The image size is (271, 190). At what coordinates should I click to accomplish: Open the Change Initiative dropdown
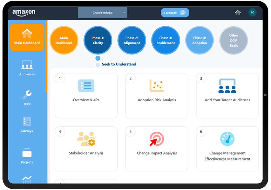coord(102,12)
